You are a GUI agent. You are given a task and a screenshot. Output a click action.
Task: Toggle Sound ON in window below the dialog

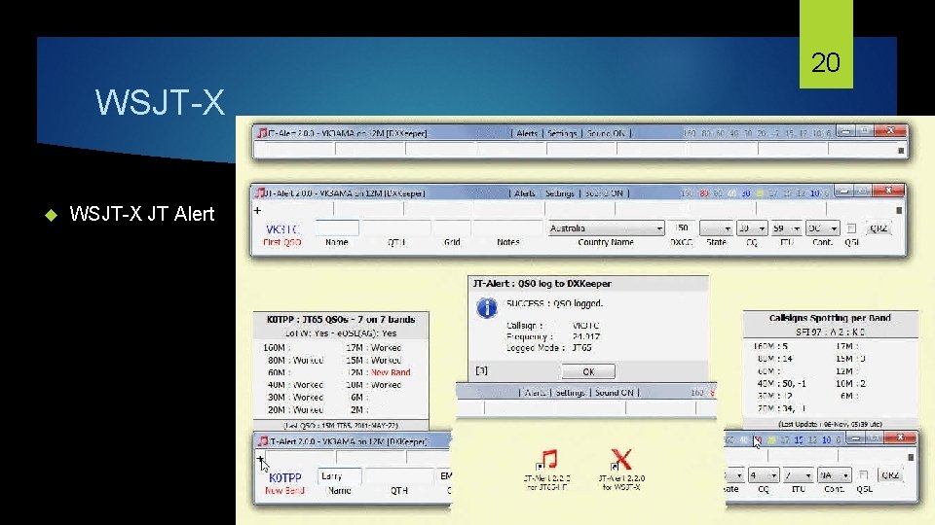615,392
